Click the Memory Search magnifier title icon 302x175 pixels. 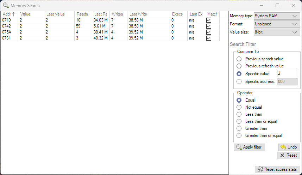pyautogui.click(x=6, y=5)
